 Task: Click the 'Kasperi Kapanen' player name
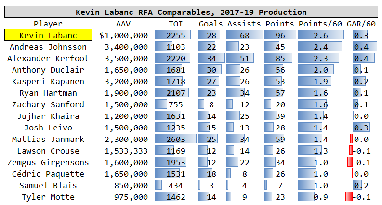48,81
